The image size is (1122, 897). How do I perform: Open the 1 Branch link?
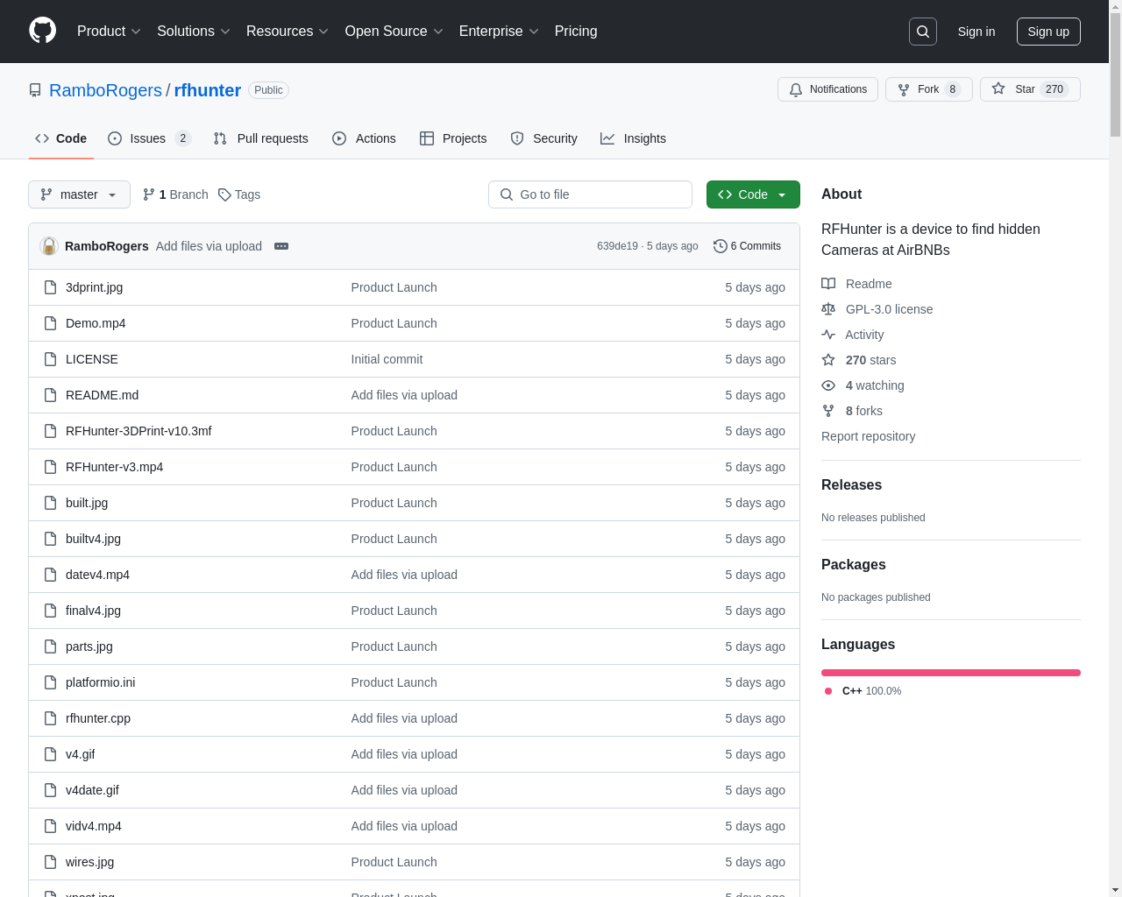pyautogui.click(x=175, y=194)
